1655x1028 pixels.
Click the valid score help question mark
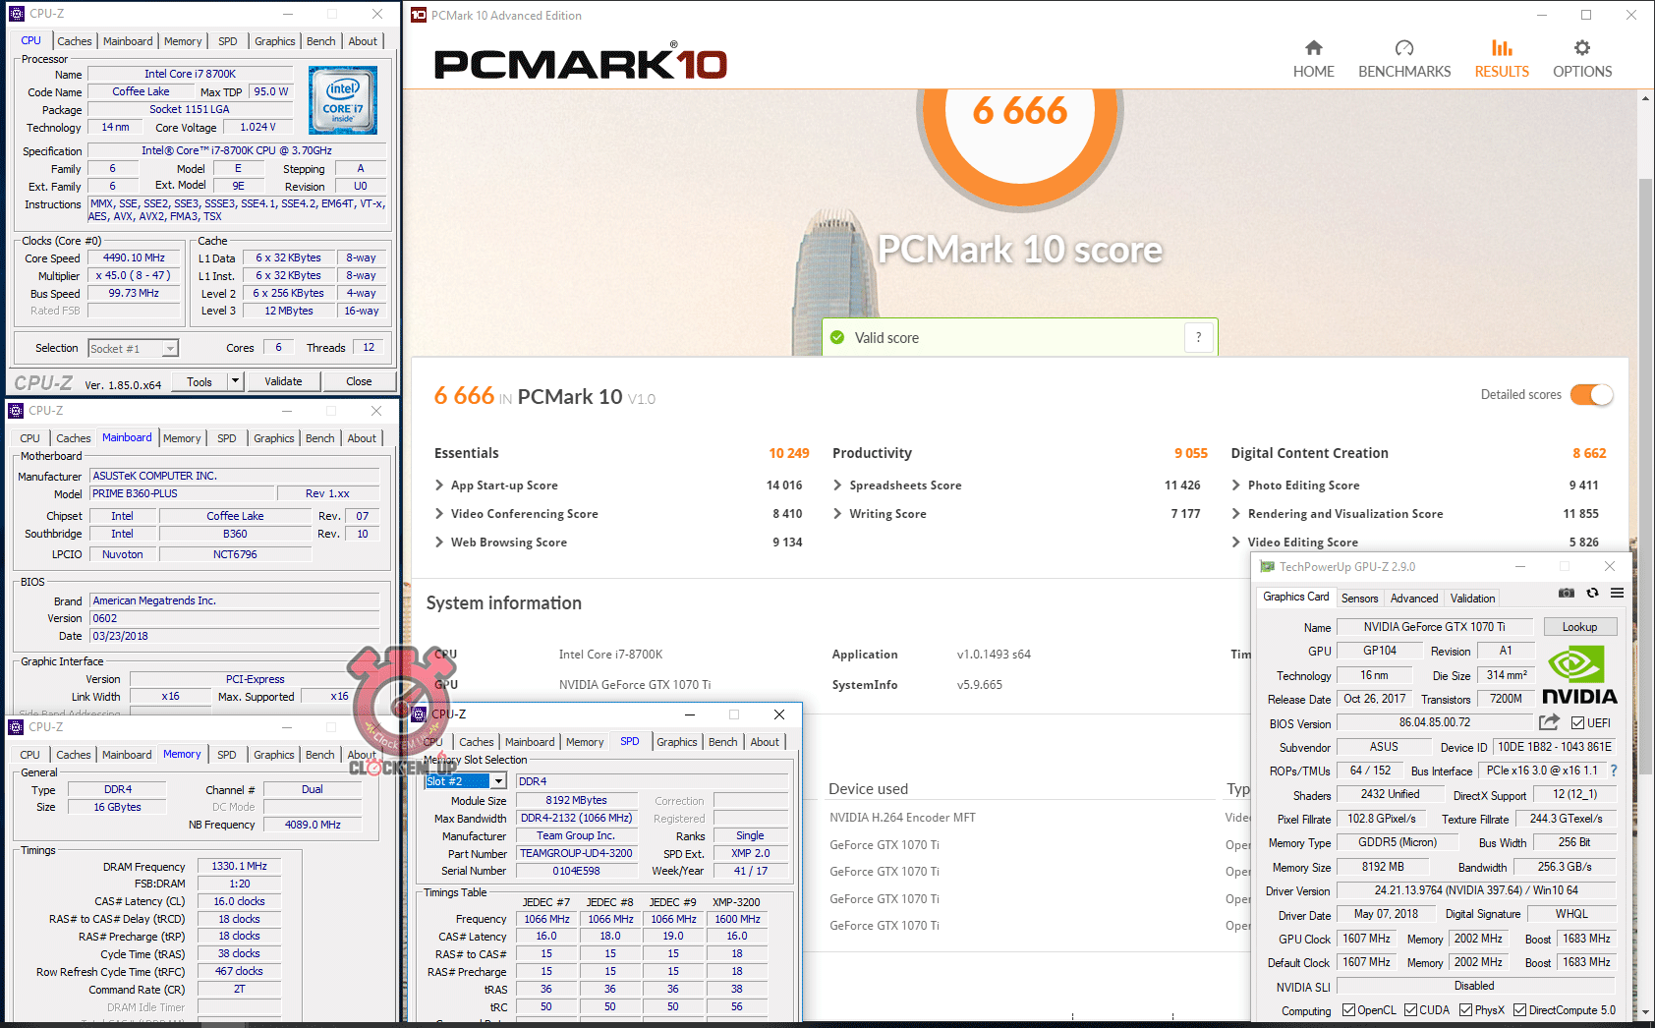(1198, 337)
